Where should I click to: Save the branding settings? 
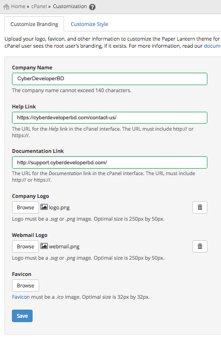[22, 316]
